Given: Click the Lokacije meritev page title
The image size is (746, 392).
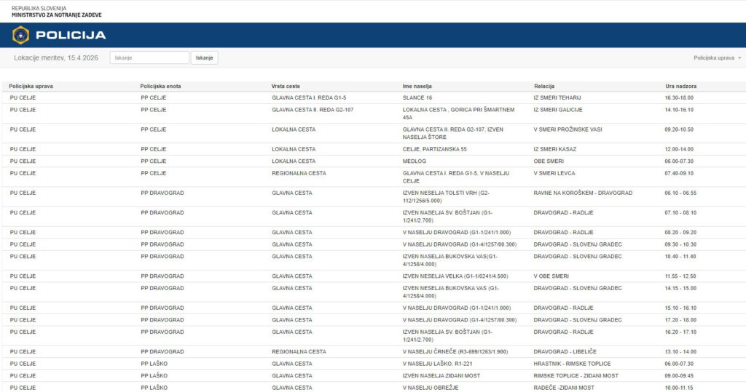Looking at the screenshot, I should (x=55, y=57).
